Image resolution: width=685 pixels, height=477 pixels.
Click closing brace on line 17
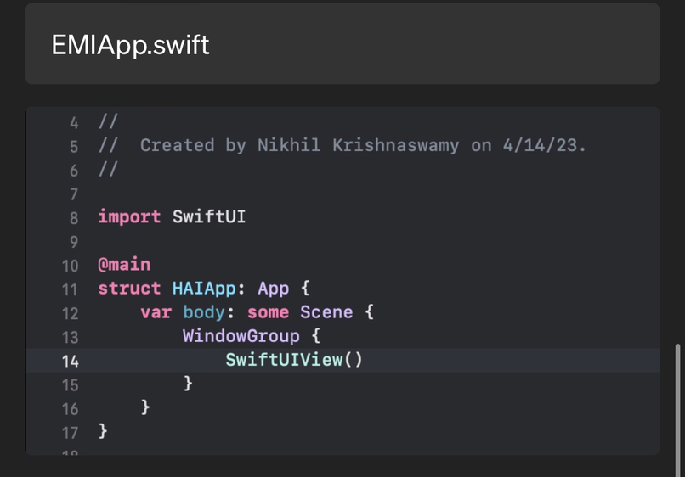tap(103, 431)
